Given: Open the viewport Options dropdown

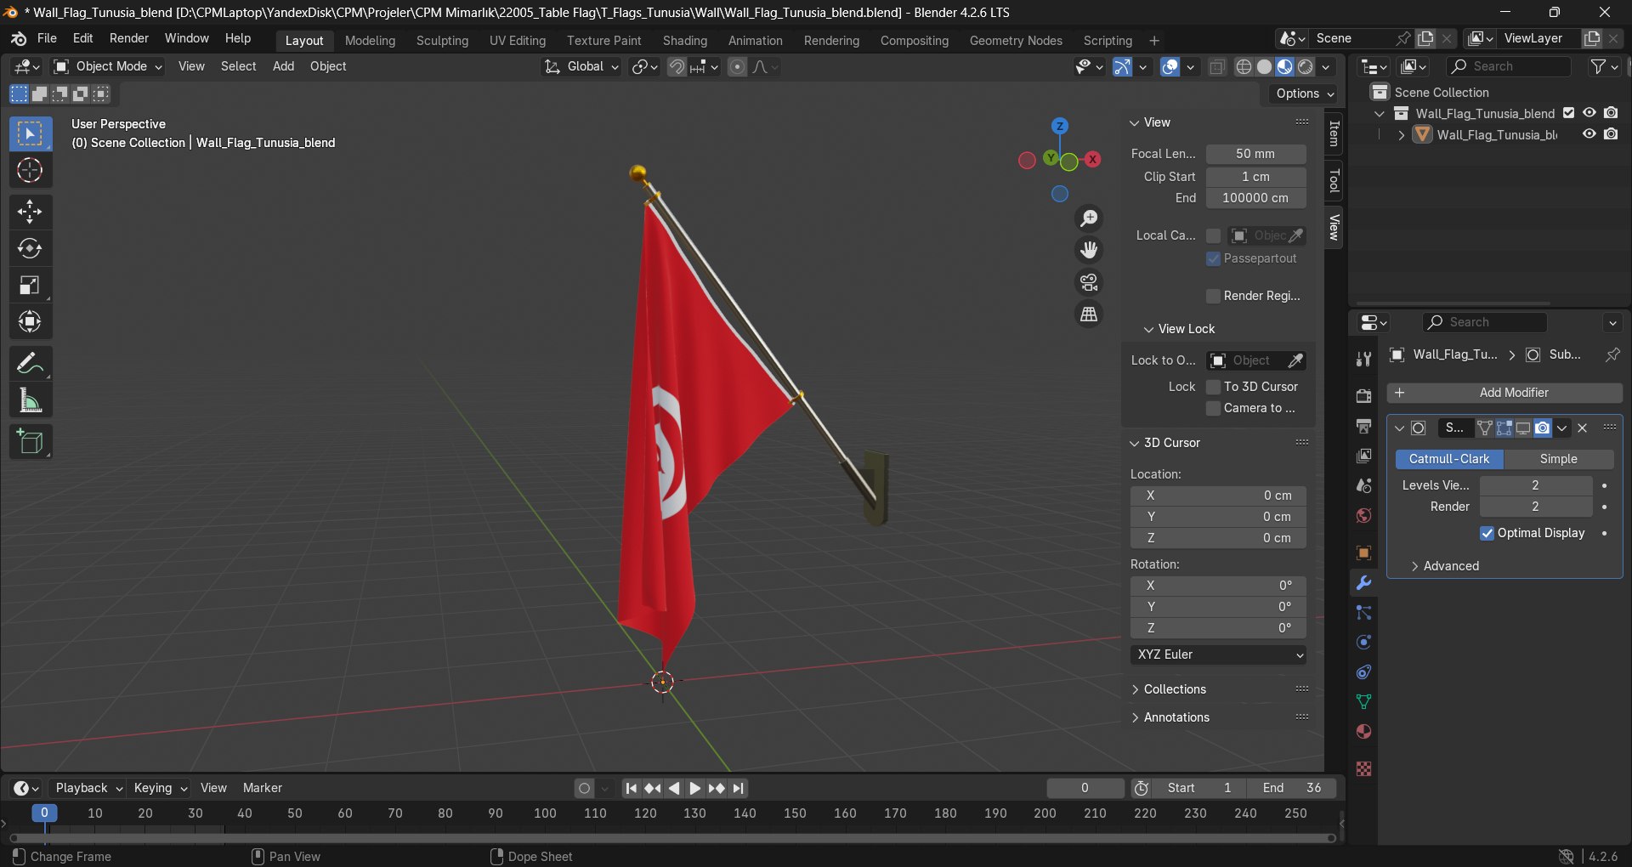Looking at the screenshot, I should (1305, 93).
